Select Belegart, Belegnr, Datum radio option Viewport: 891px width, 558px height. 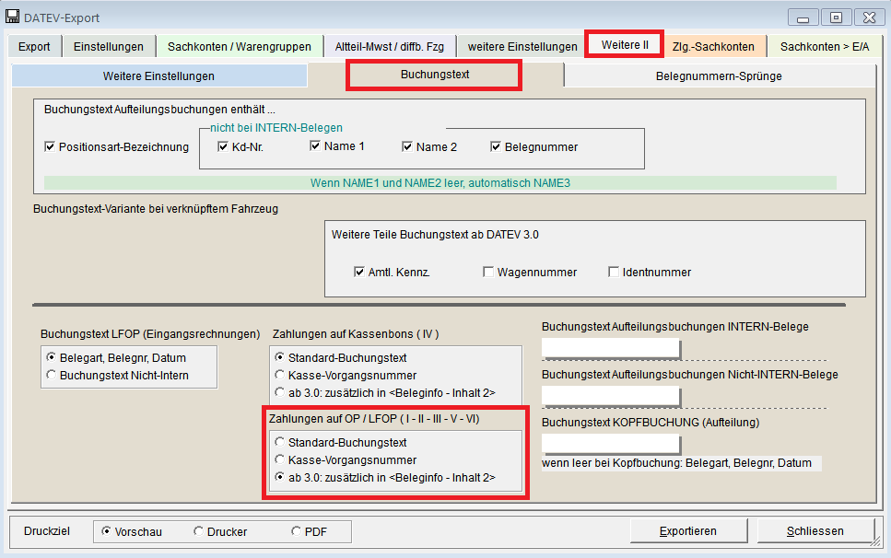tap(52, 357)
